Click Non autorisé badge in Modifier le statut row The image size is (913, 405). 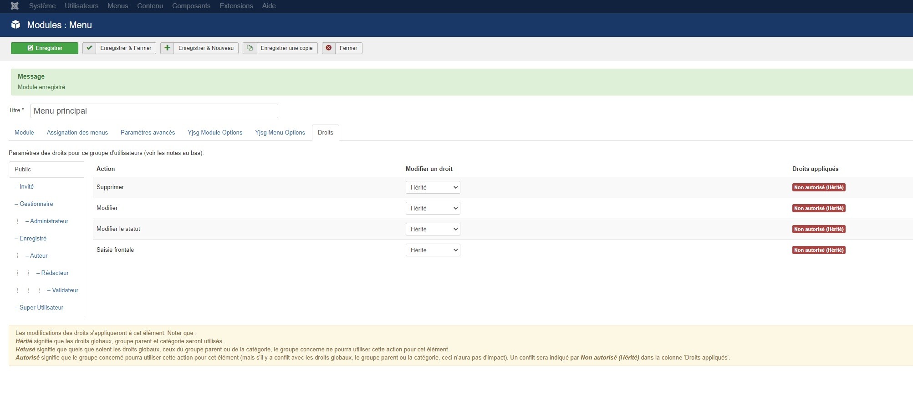coord(819,229)
